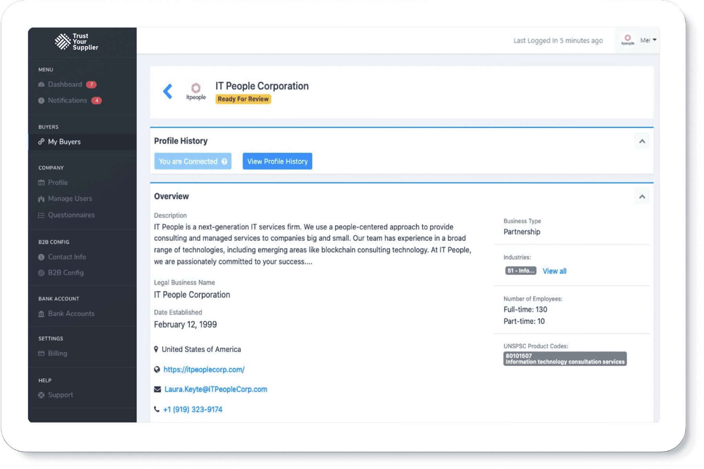The image size is (704, 469).
Task: Open Contact Info under B2B Config
Action: click(67, 257)
